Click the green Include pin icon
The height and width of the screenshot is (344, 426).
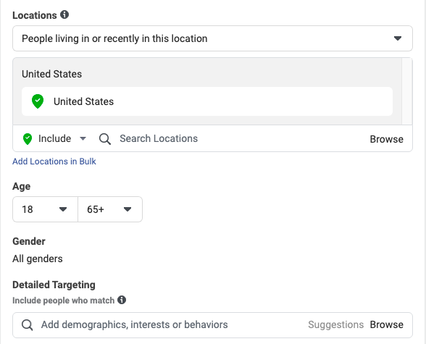coord(28,139)
